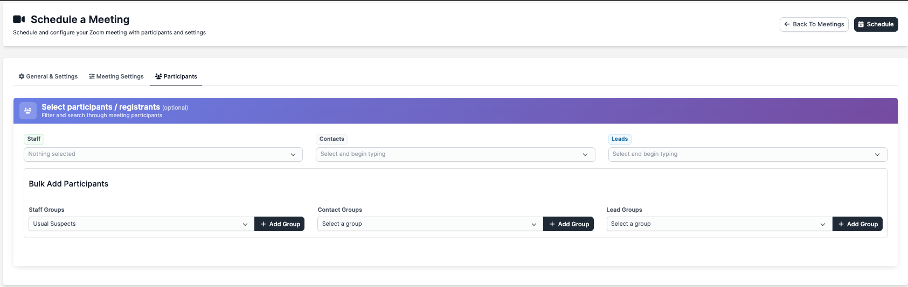This screenshot has height=287, width=908.
Task: Expand the Contact Groups 'Select a group' dropdown
Action: (x=429, y=224)
